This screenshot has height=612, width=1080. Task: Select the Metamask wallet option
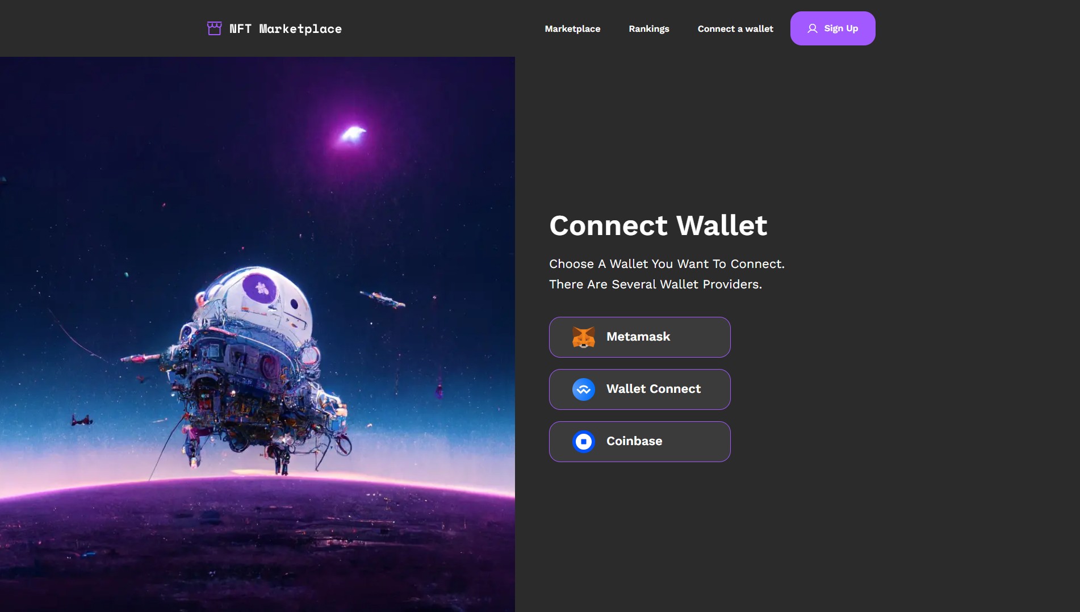(x=639, y=337)
